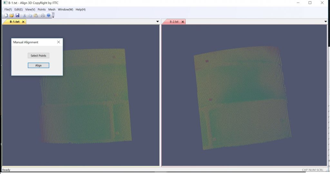Click the B-2 point cloud view
This screenshot has height=174, width=330.
tap(244, 95)
